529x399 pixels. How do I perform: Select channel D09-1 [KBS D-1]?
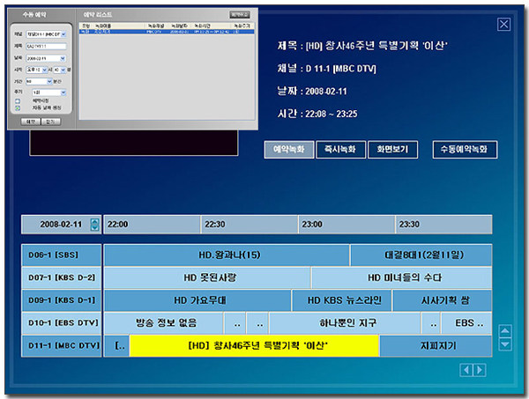[x=62, y=300]
